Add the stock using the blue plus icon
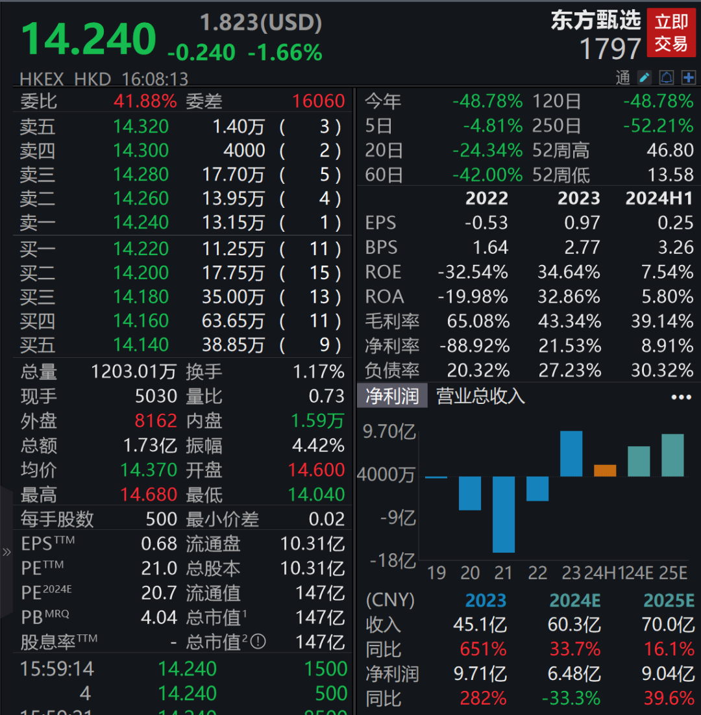Image resolution: width=701 pixels, height=715 pixels. coord(688,77)
